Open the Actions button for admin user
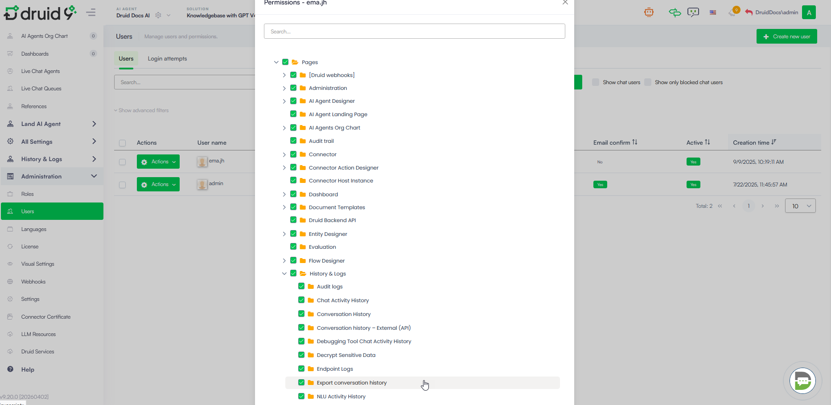 click(158, 184)
